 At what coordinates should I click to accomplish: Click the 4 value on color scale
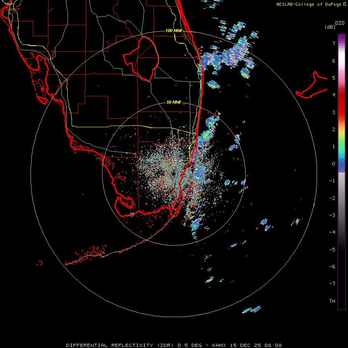[334, 95]
